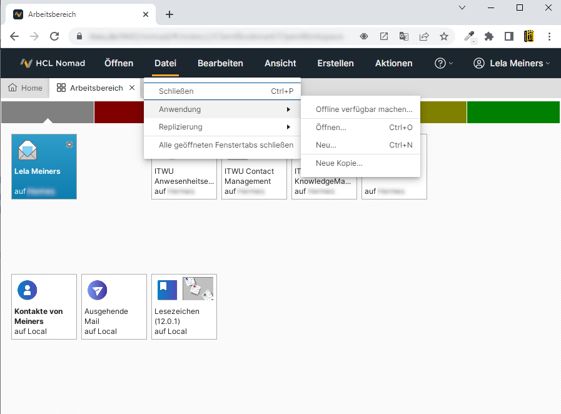Screen dimensions: 561x414
Task: Select Neue Kopie... entry
Action: [x=361, y=163]
